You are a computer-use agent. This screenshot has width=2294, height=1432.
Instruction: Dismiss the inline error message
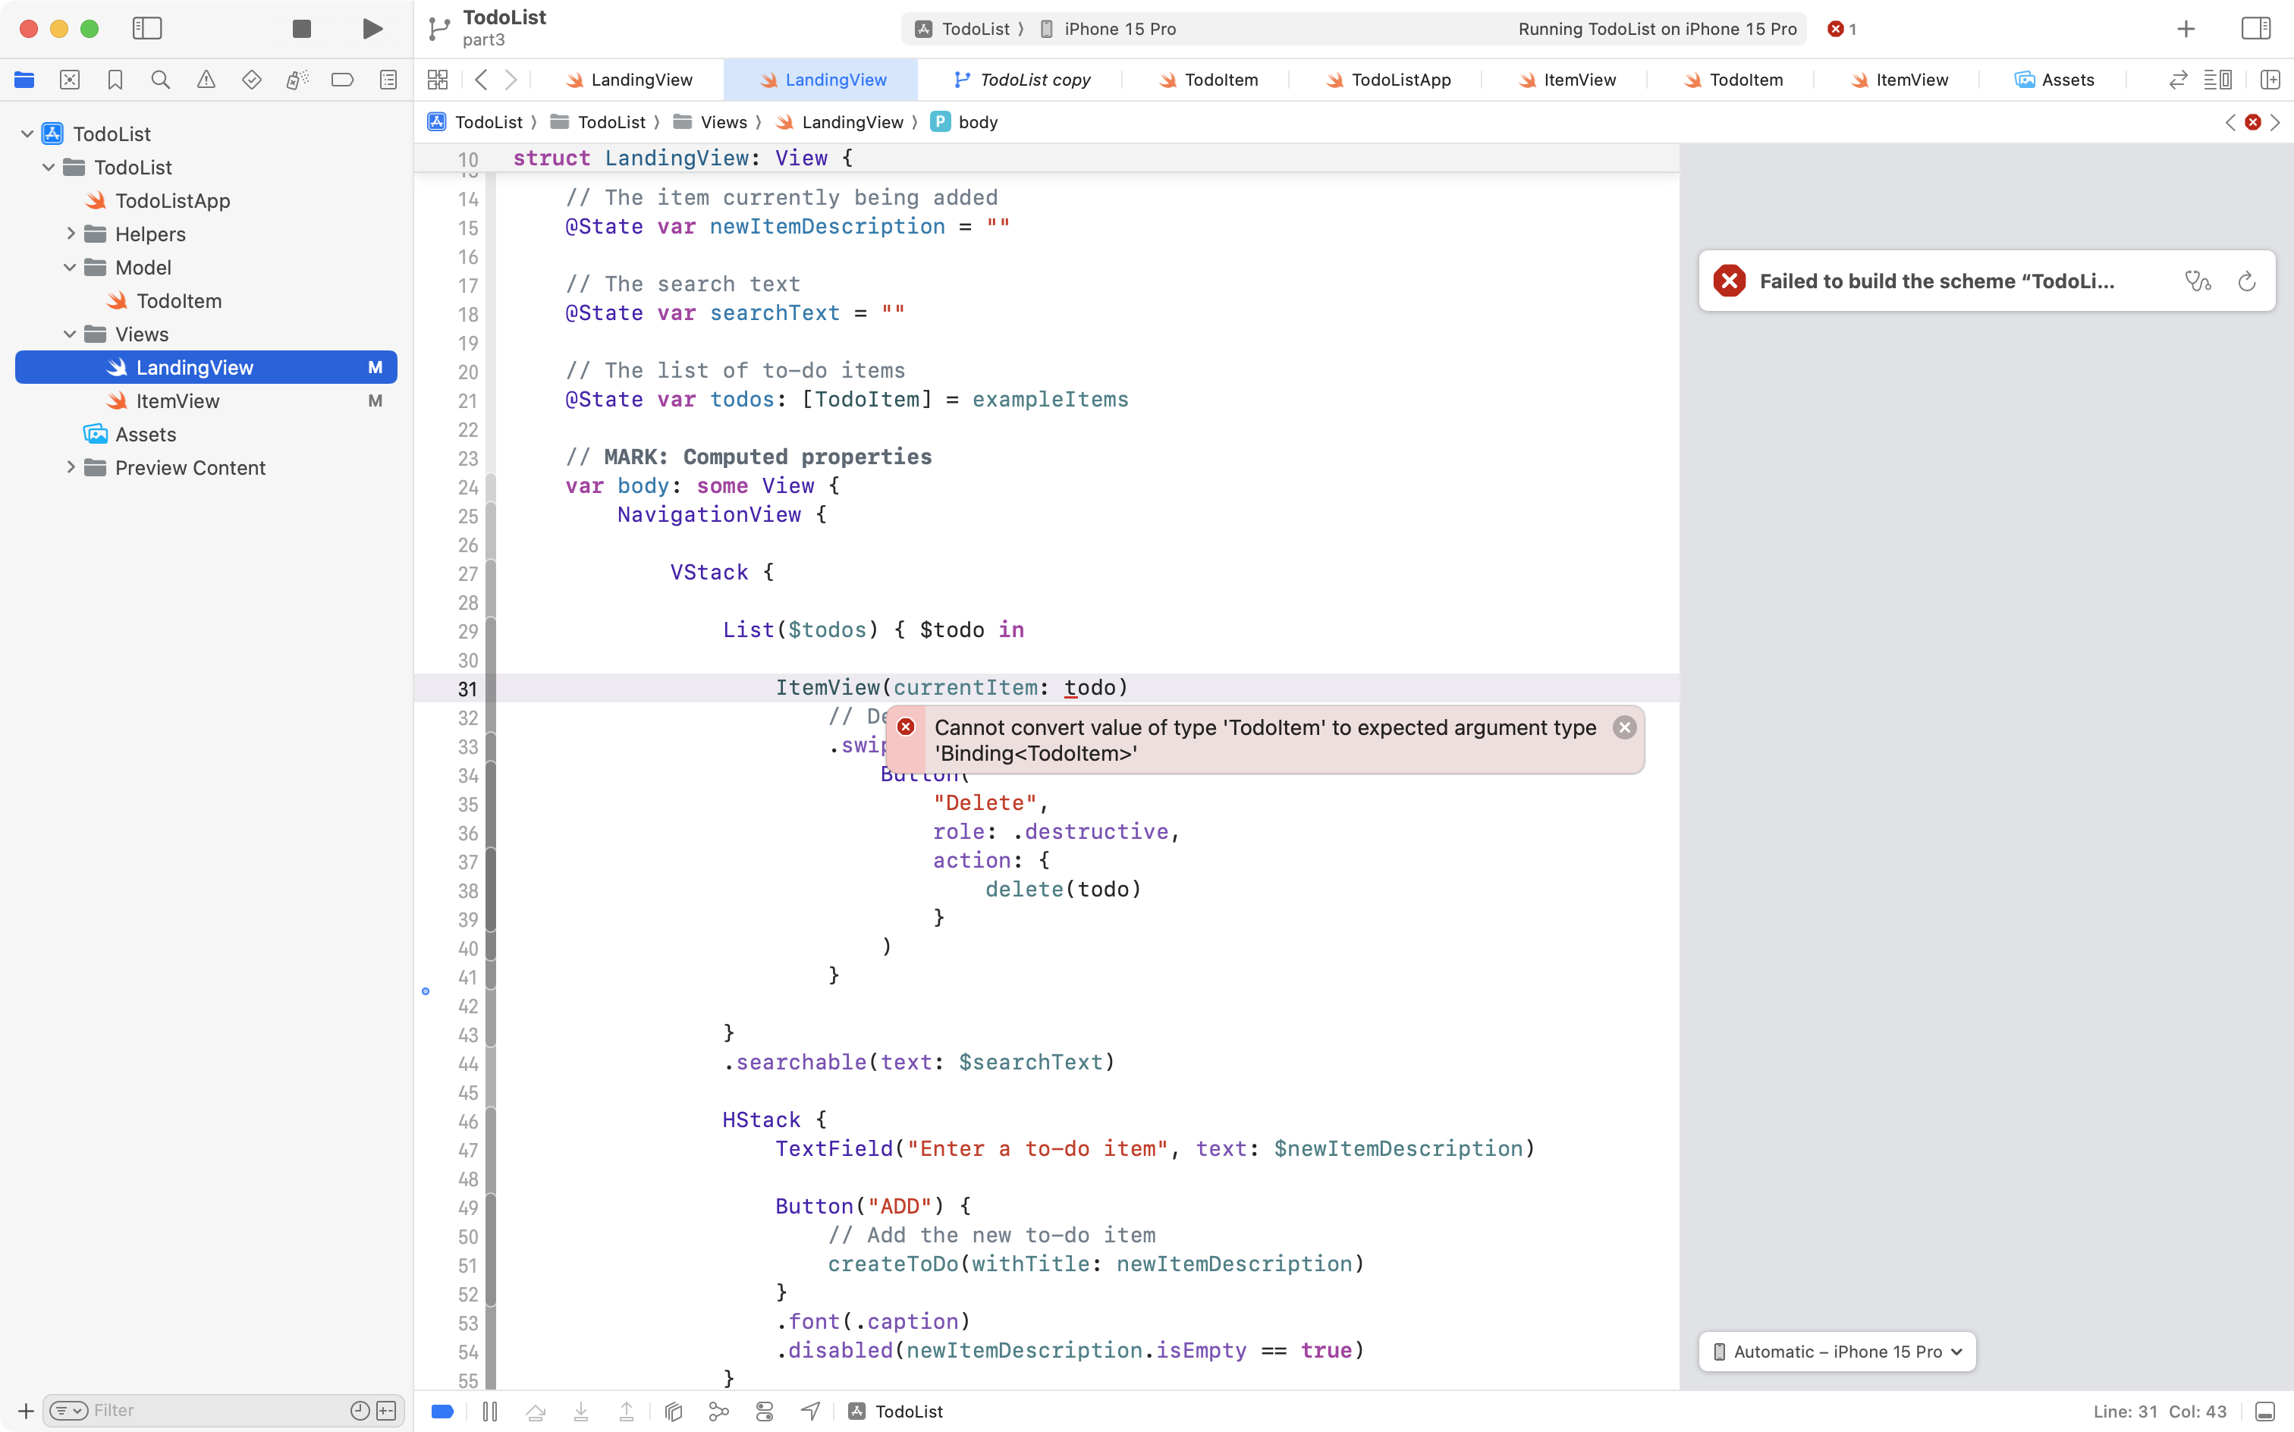click(1624, 727)
